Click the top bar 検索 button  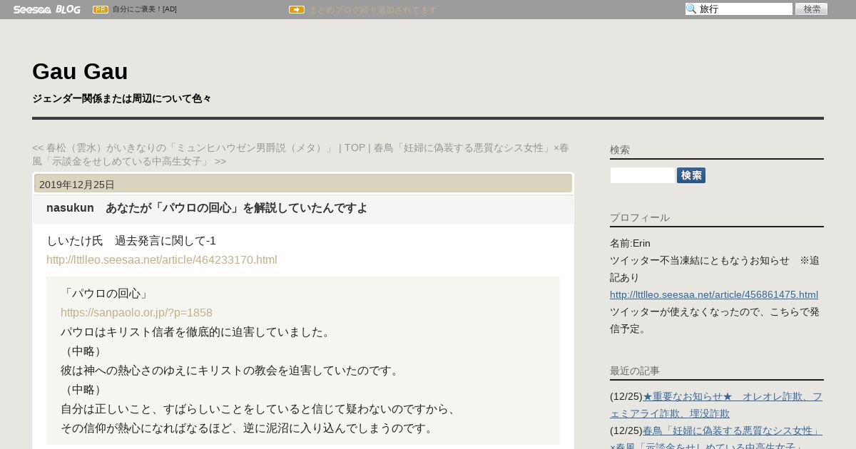click(811, 9)
